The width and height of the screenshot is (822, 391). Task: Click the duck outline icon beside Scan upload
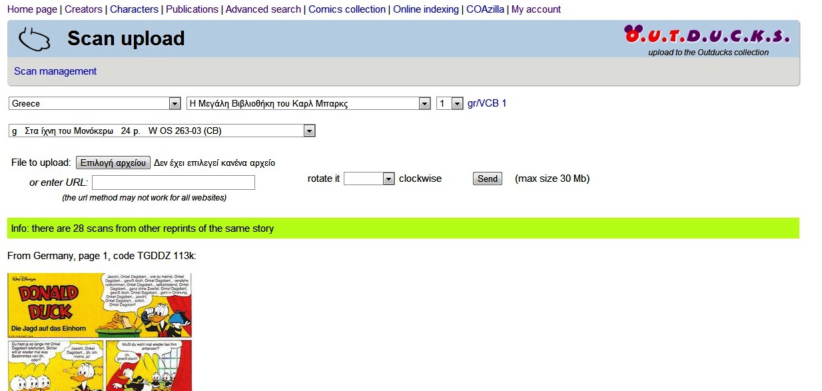pos(34,39)
